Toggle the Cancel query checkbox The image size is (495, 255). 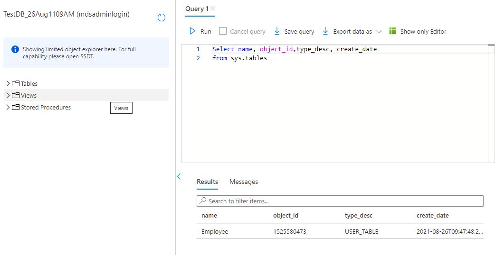[x=223, y=31]
